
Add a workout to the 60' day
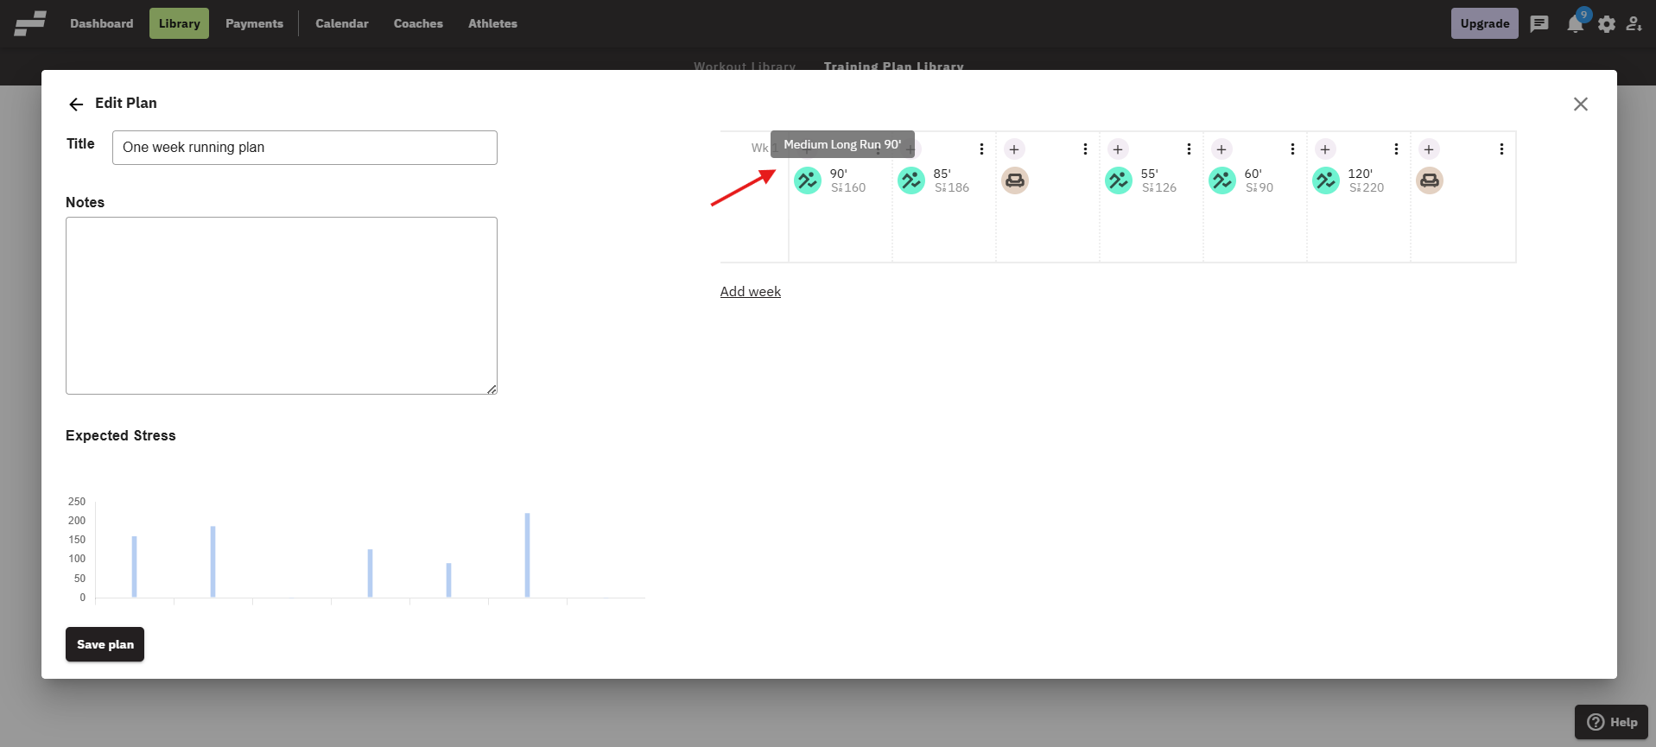pyautogui.click(x=1221, y=149)
